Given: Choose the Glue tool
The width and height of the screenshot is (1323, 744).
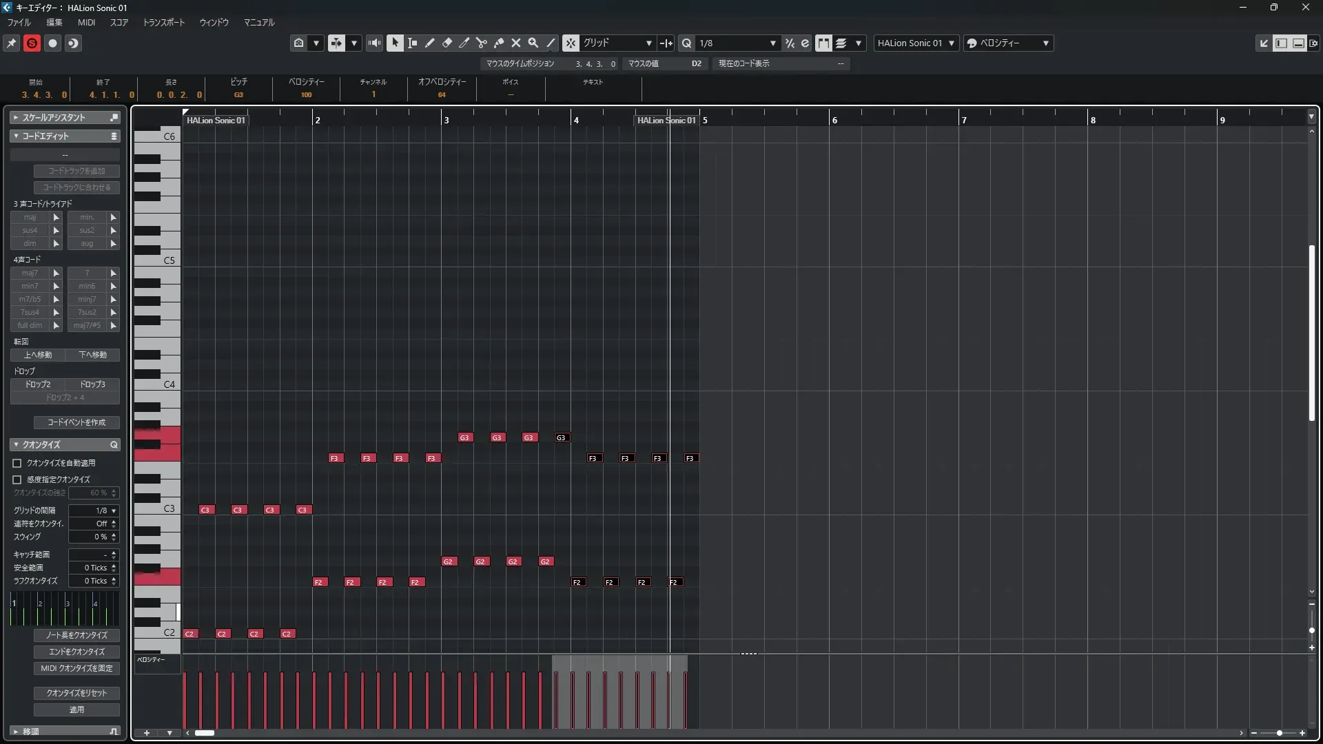Looking at the screenshot, I should [x=499, y=43].
